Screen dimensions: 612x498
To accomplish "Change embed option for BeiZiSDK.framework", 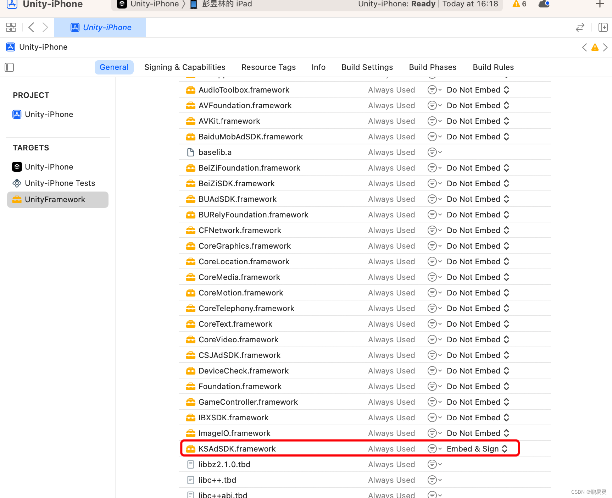I will coord(478,183).
